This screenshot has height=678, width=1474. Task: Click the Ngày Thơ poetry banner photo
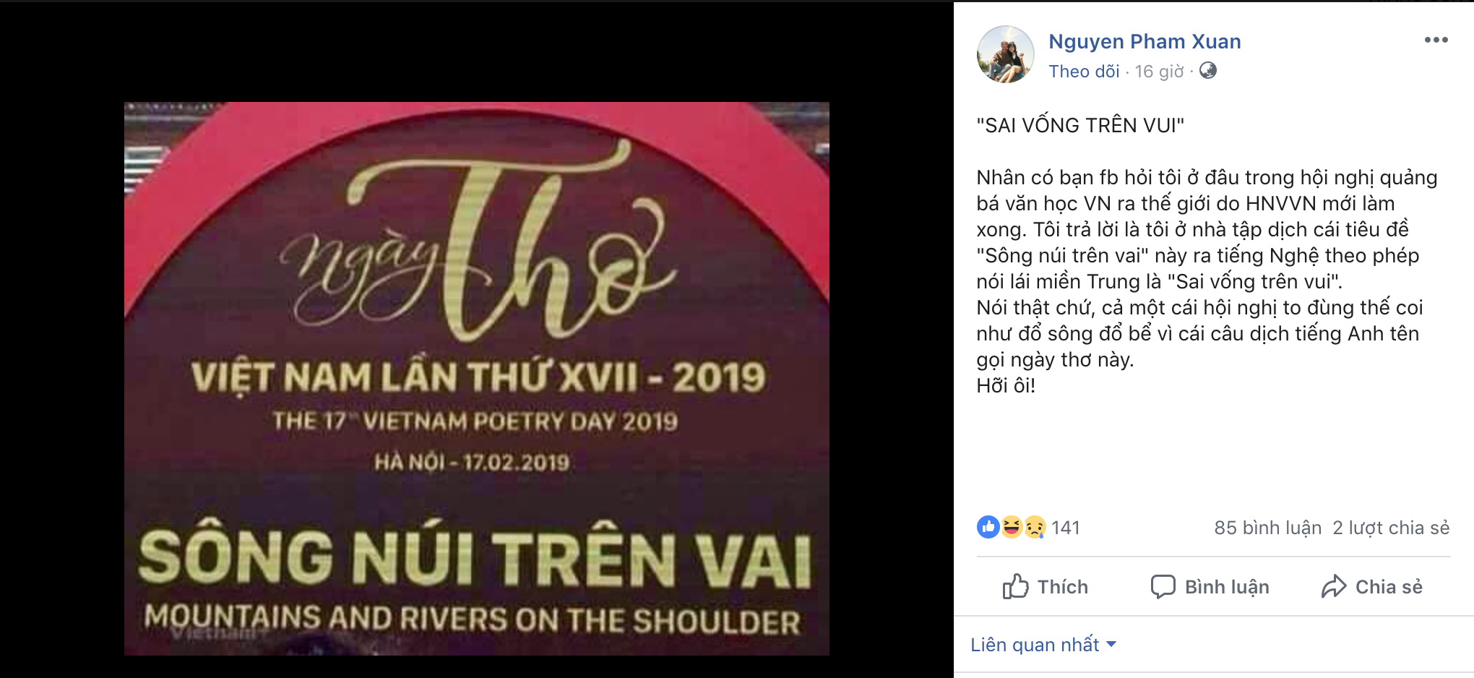click(x=477, y=379)
